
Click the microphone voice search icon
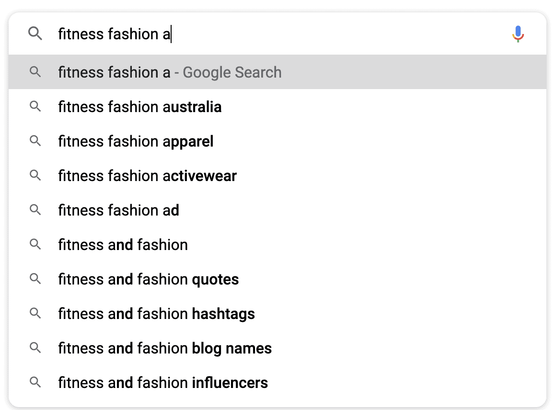click(x=518, y=34)
